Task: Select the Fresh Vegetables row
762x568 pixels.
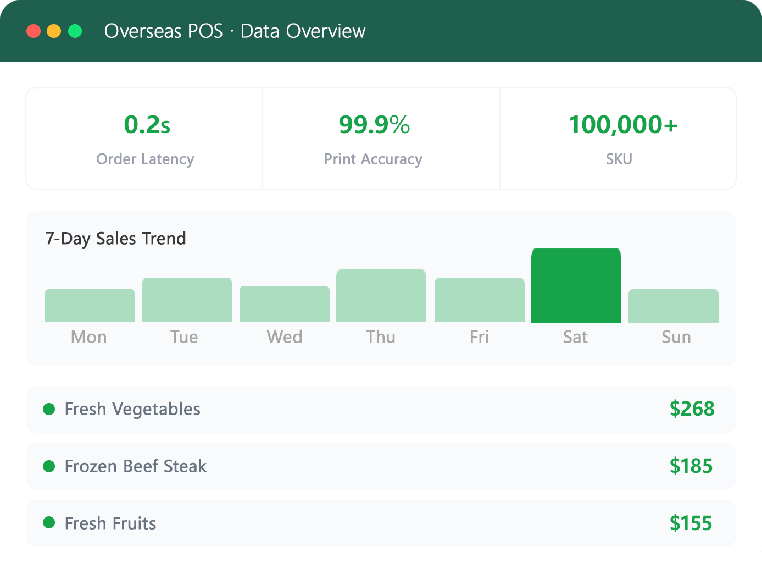Action: tap(381, 409)
